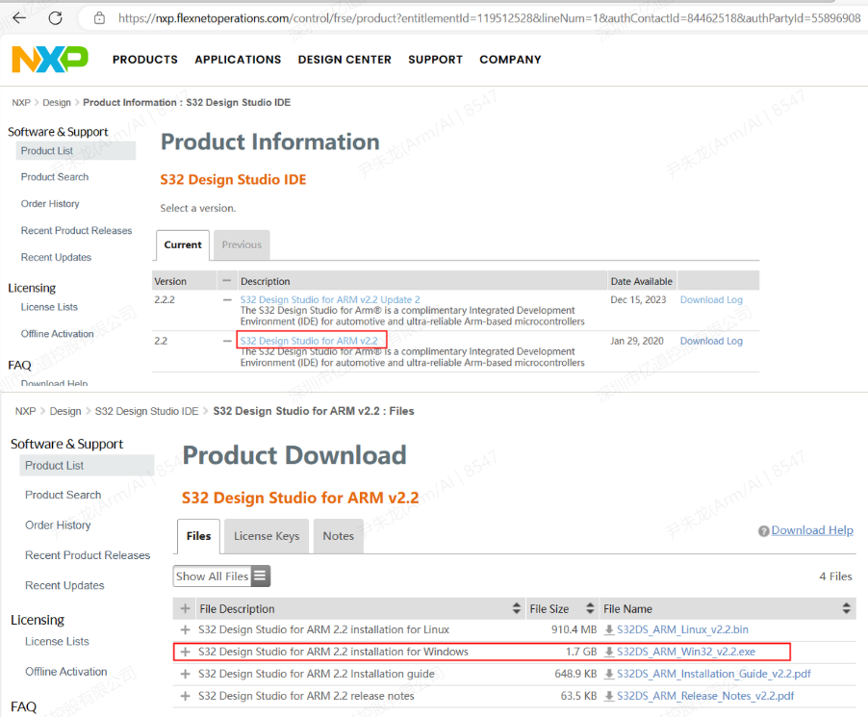Click the site security icon in address bar

click(99, 18)
